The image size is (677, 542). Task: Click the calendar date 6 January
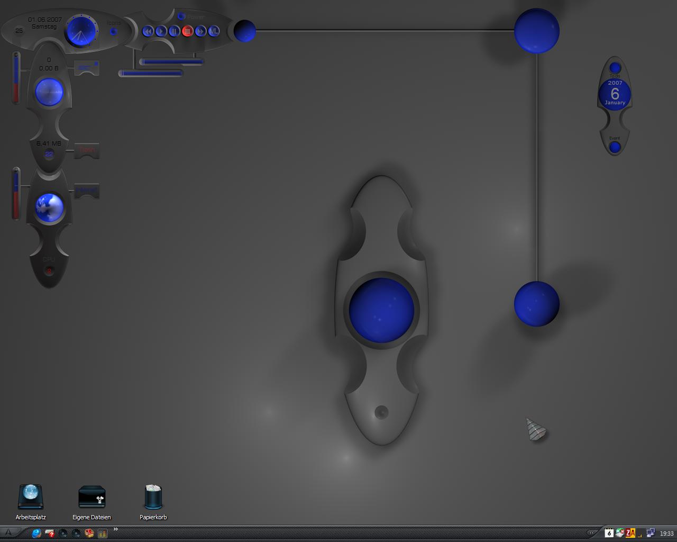pyautogui.click(x=615, y=94)
